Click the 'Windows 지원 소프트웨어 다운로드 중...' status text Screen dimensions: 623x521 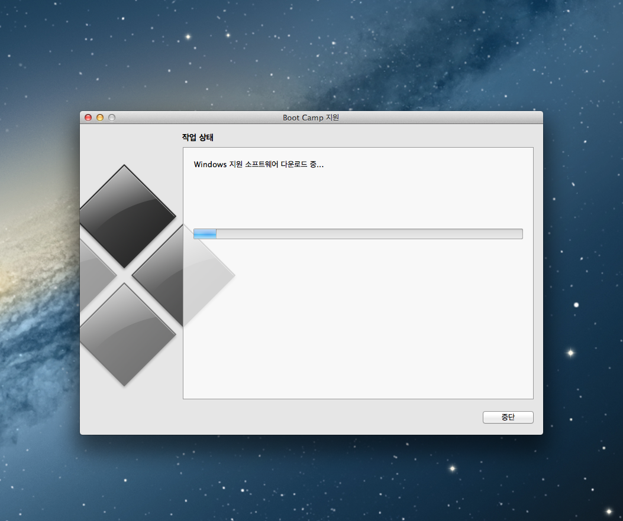tap(259, 164)
